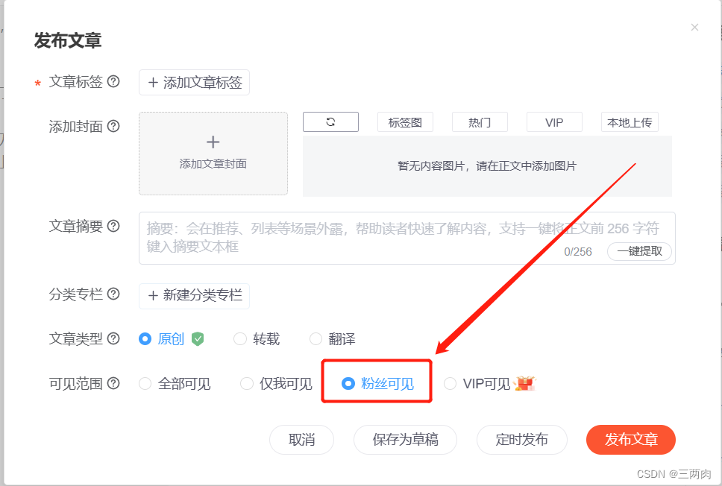722x486 pixels.
Task: Click 一键提取 to extract summary
Action: tap(639, 252)
